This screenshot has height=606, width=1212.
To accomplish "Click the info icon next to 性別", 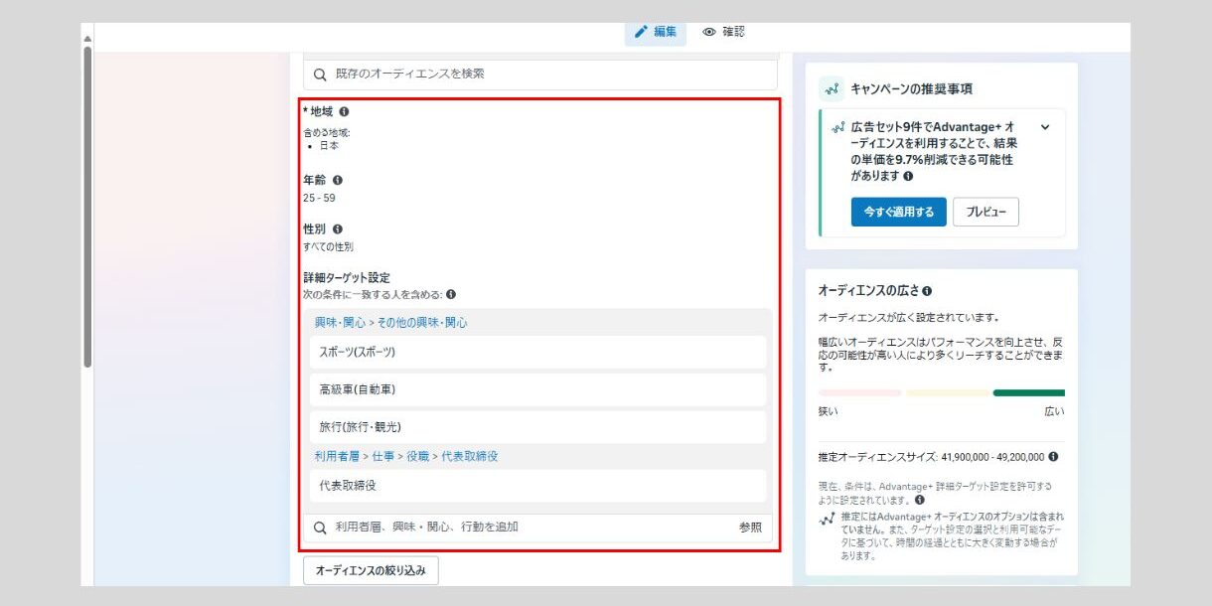I will pyautogui.click(x=338, y=228).
